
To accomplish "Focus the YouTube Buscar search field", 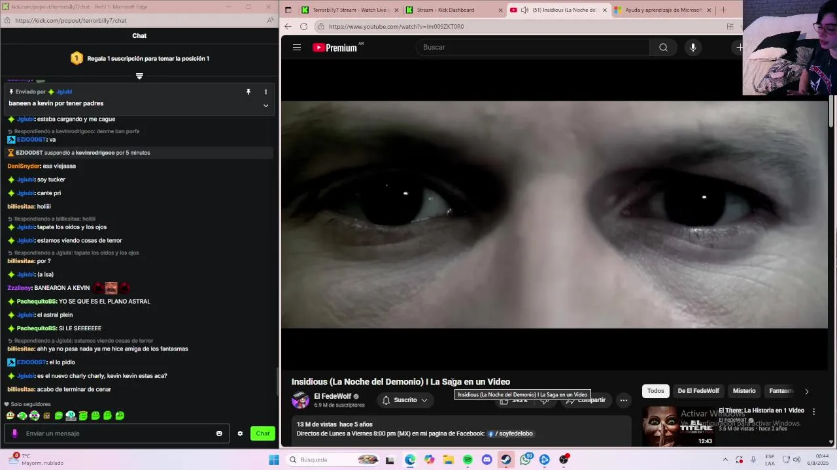I will pos(533,47).
